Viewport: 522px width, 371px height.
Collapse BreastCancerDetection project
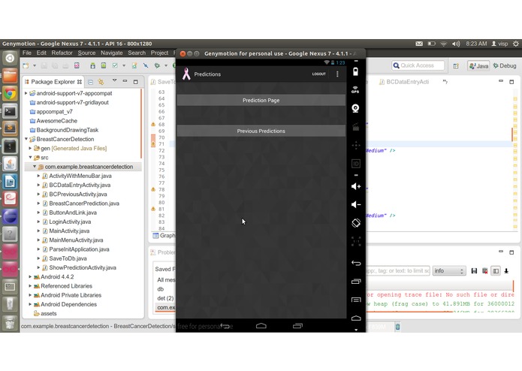(26, 139)
